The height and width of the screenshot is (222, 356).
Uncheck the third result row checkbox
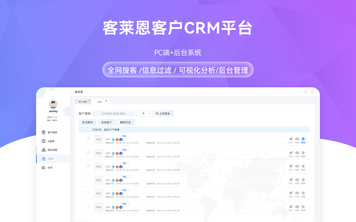[89, 166]
